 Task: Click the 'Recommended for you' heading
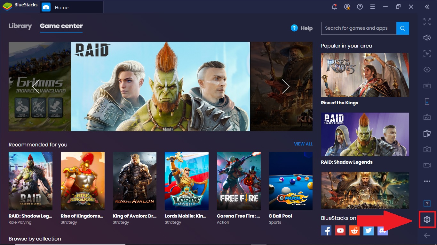point(38,145)
